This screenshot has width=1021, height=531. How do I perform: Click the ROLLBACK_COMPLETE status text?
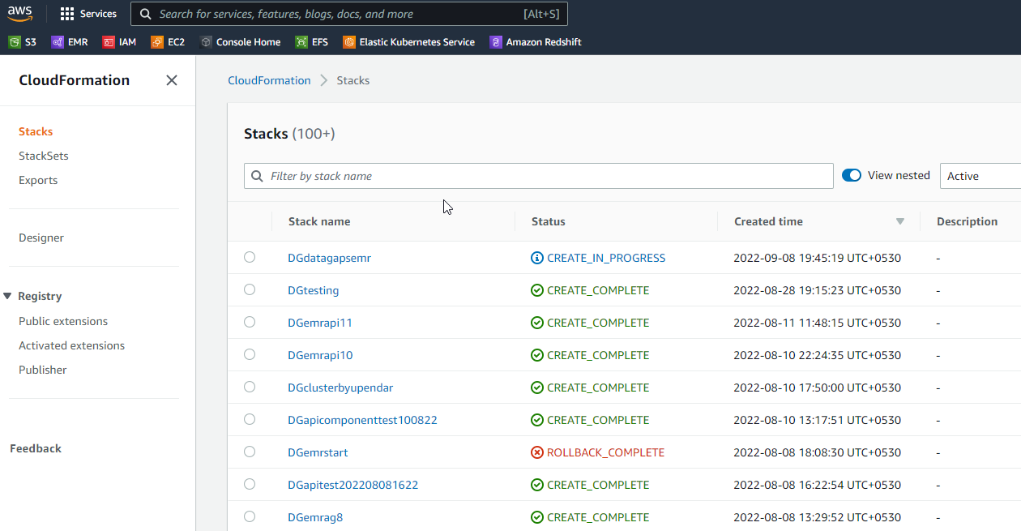click(605, 452)
